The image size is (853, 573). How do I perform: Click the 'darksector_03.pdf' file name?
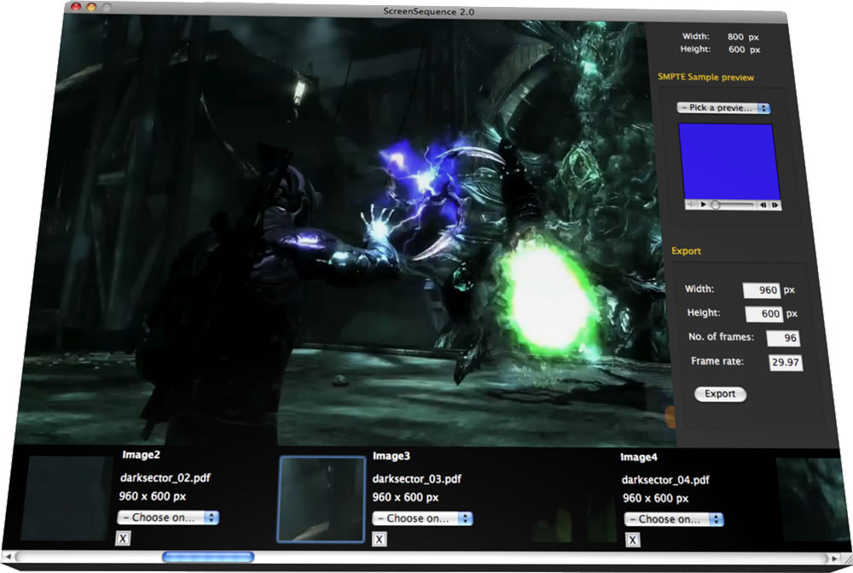coord(417,479)
